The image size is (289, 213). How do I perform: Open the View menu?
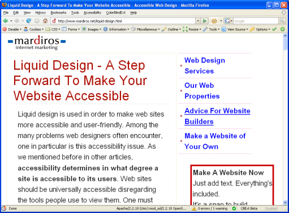click(x=27, y=12)
